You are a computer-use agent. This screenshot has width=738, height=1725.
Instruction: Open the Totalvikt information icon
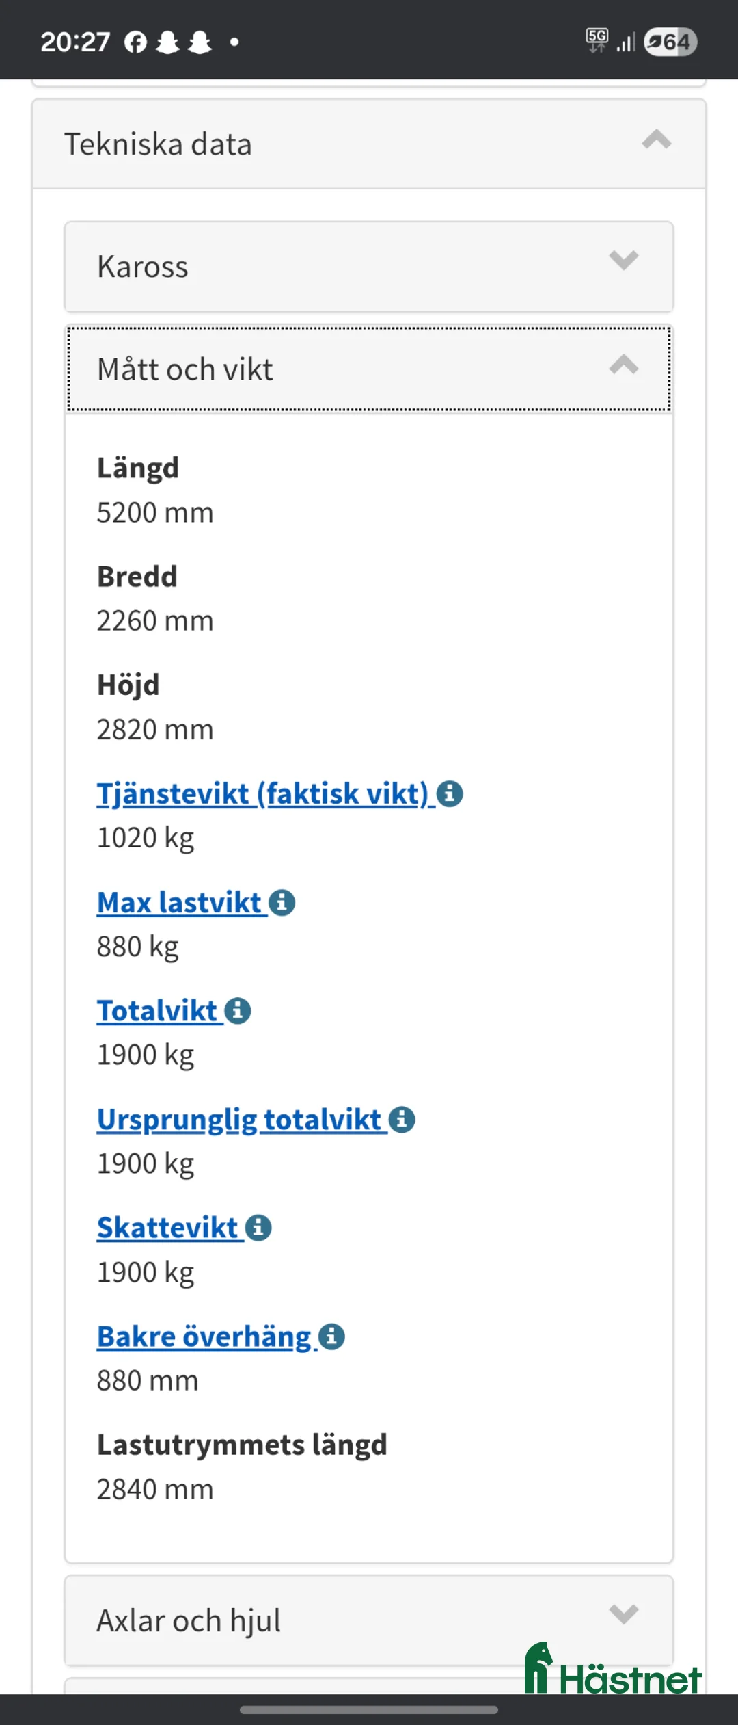click(237, 1010)
